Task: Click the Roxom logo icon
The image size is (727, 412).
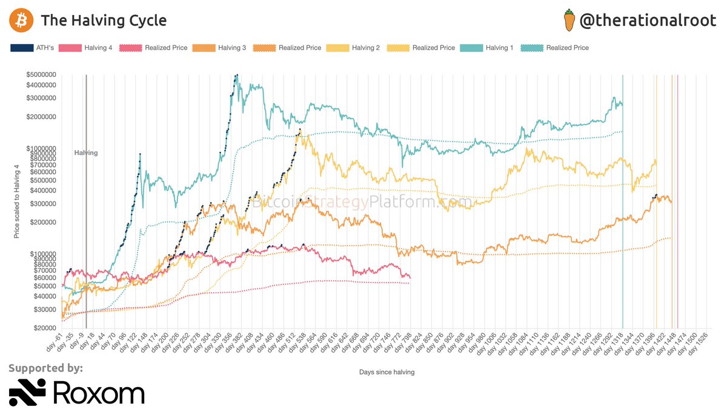Action: 27,392
